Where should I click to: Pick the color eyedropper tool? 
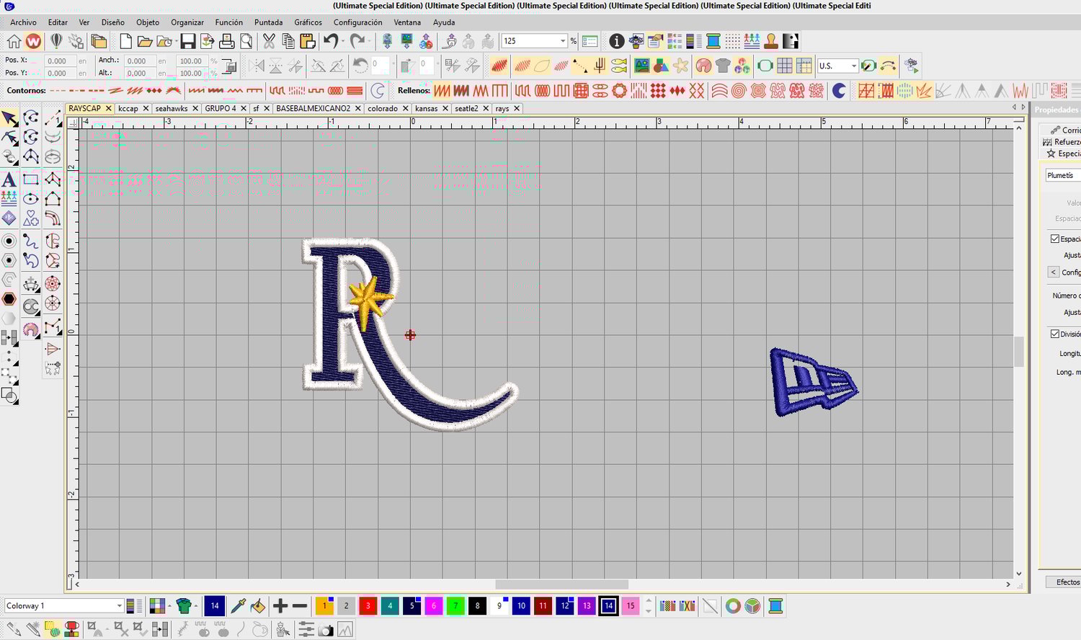(238, 606)
